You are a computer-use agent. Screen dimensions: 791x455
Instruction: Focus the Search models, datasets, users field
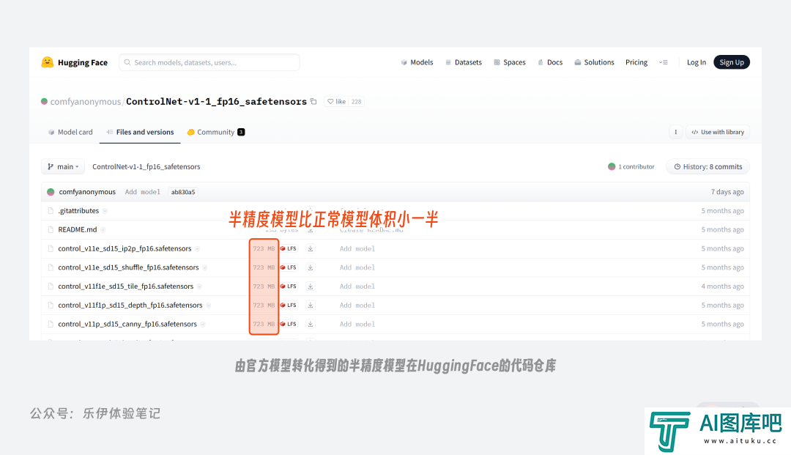[209, 62]
